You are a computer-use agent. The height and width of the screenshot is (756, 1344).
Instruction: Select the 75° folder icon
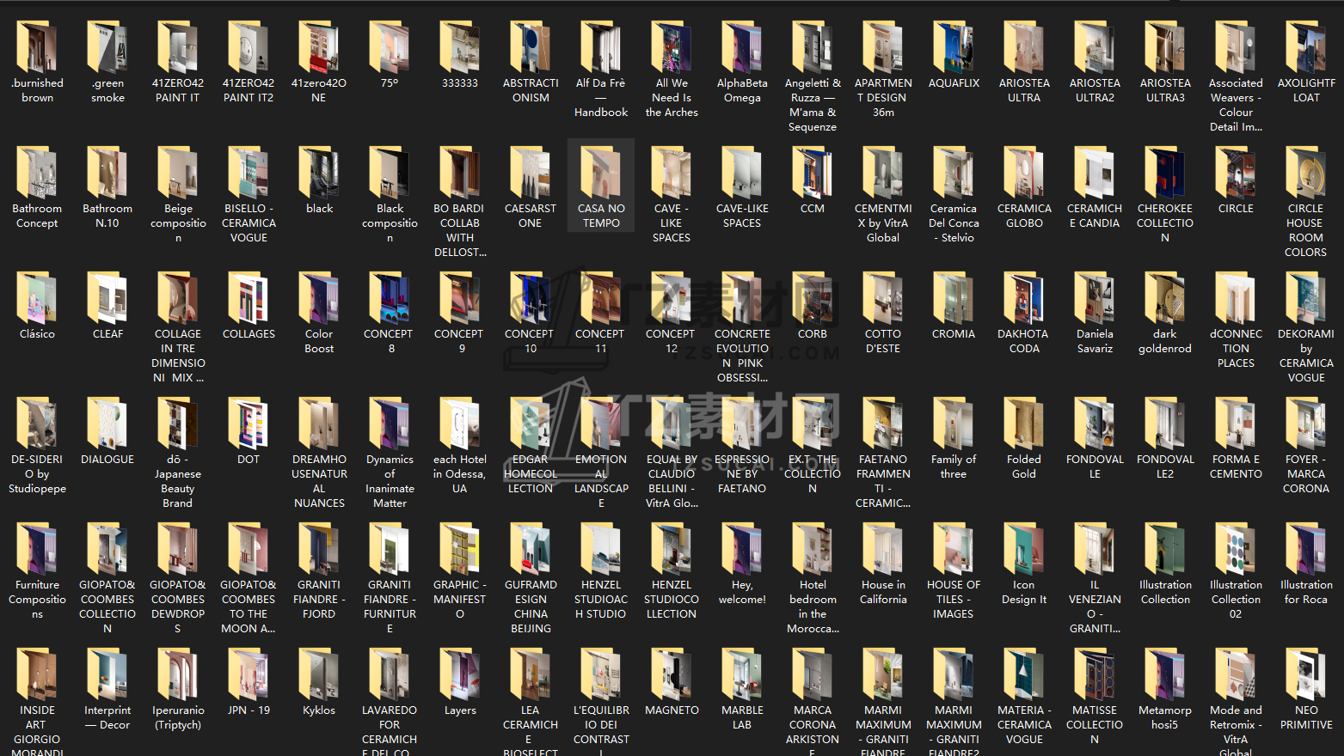tap(390, 47)
